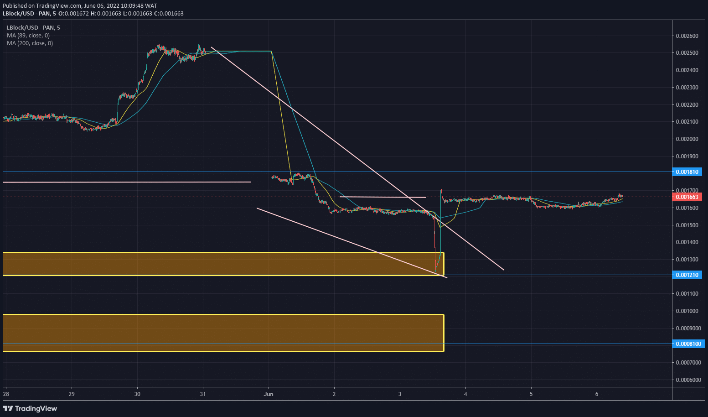Click the 0.001500 price axis label
This screenshot has height=417, width=708.
coord(687,225)
